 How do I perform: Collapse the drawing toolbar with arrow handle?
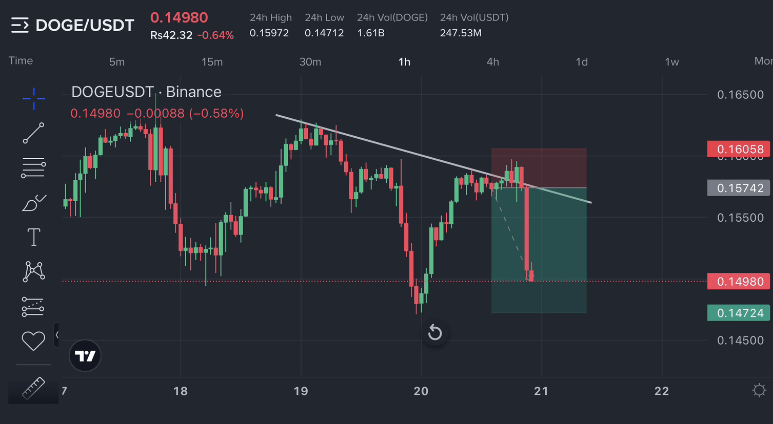pos(56,335)
